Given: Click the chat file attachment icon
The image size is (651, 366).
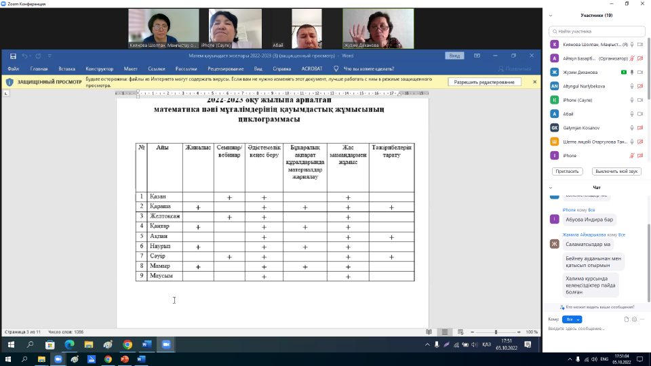Looking at the screenshot, I should point(625,319).
